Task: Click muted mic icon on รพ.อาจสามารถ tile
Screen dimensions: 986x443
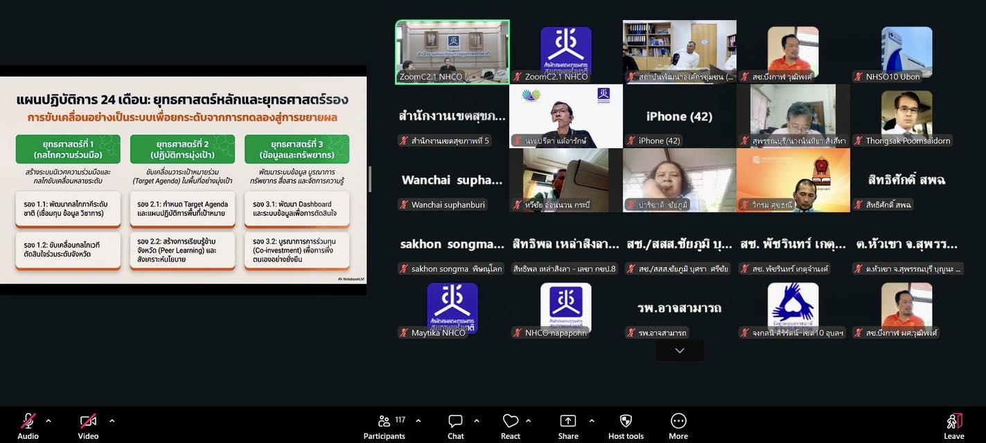Action: [x=631, y=333]
